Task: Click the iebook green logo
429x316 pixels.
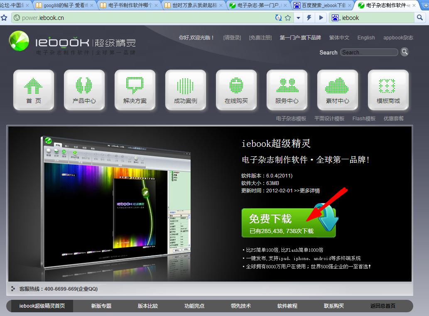Action: pos(19,41)
